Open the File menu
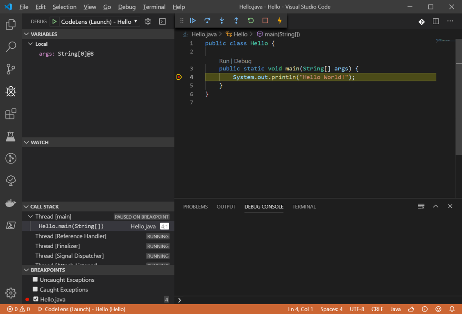Viewport: 462px width, 314px height. point(24,7)
